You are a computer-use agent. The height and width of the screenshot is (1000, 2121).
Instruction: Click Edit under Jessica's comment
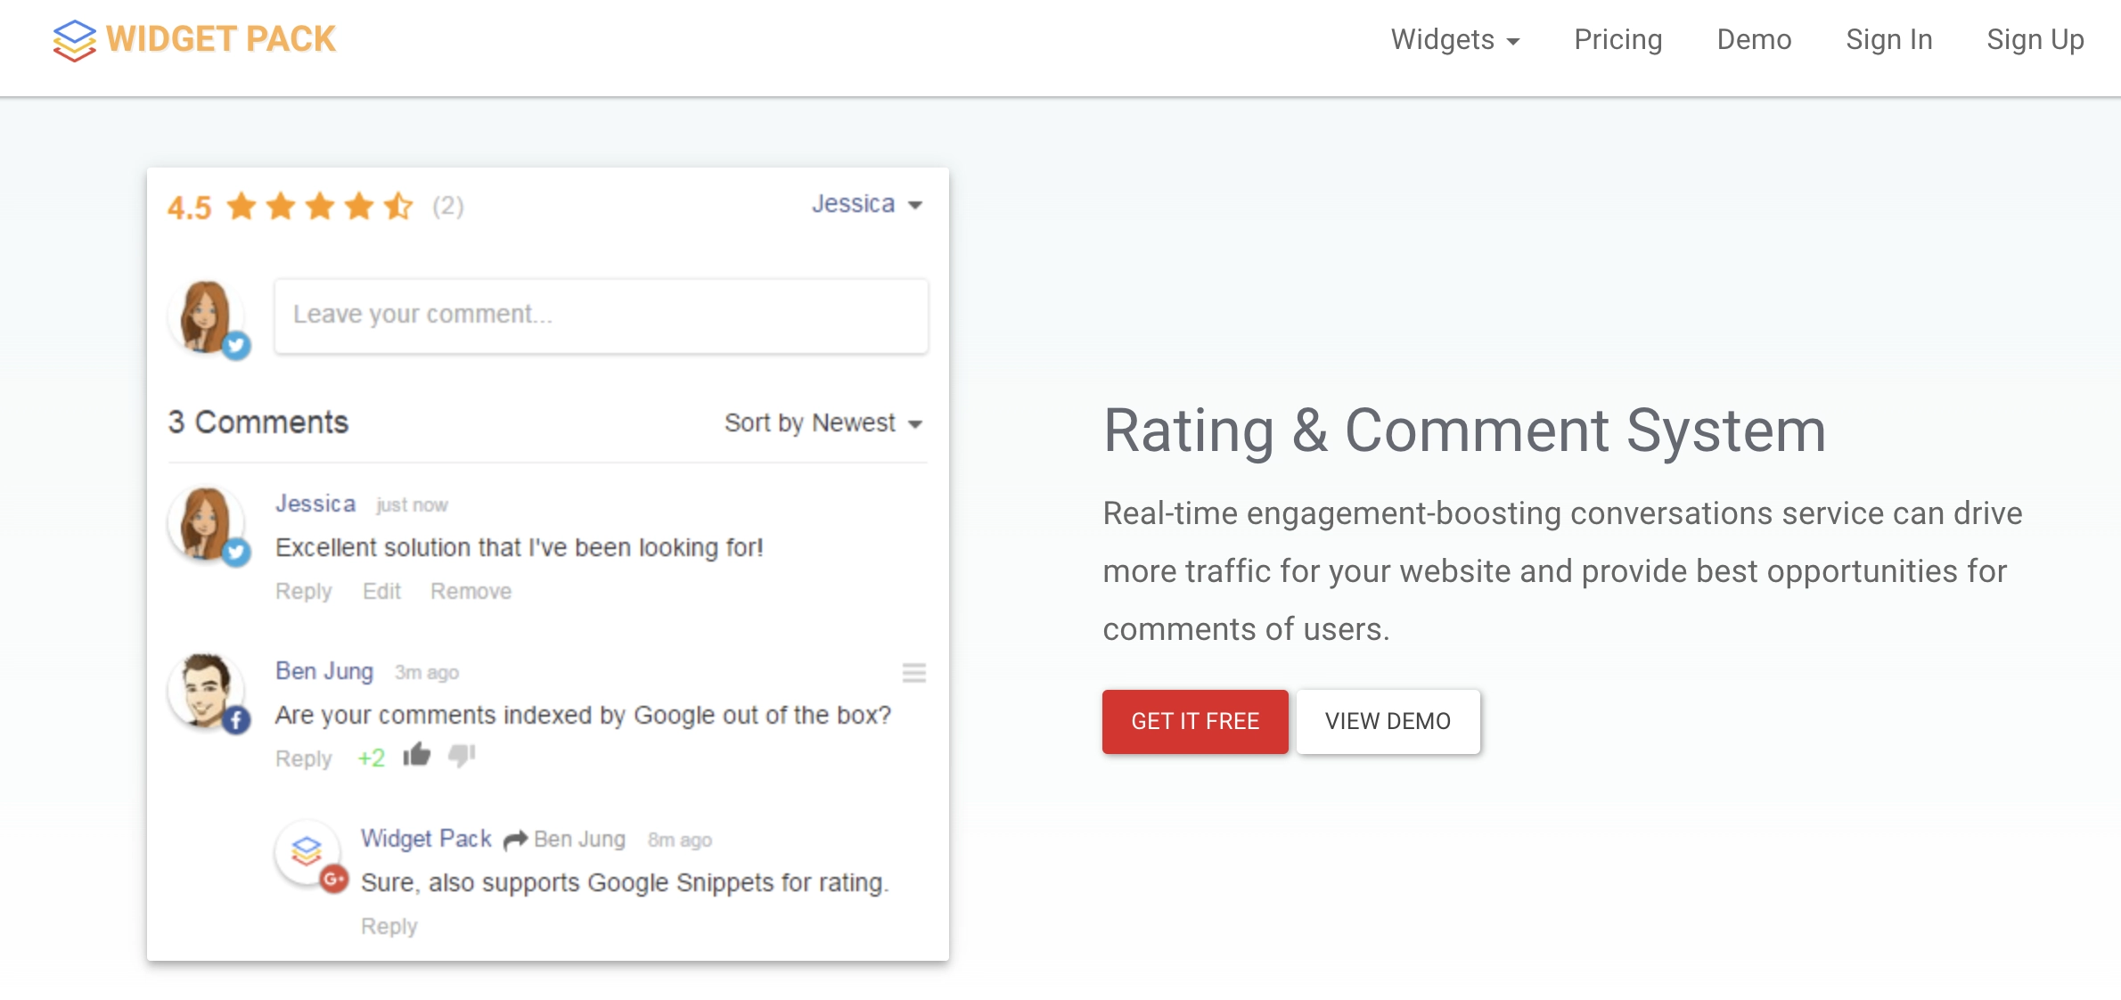[x=381, y=591]
